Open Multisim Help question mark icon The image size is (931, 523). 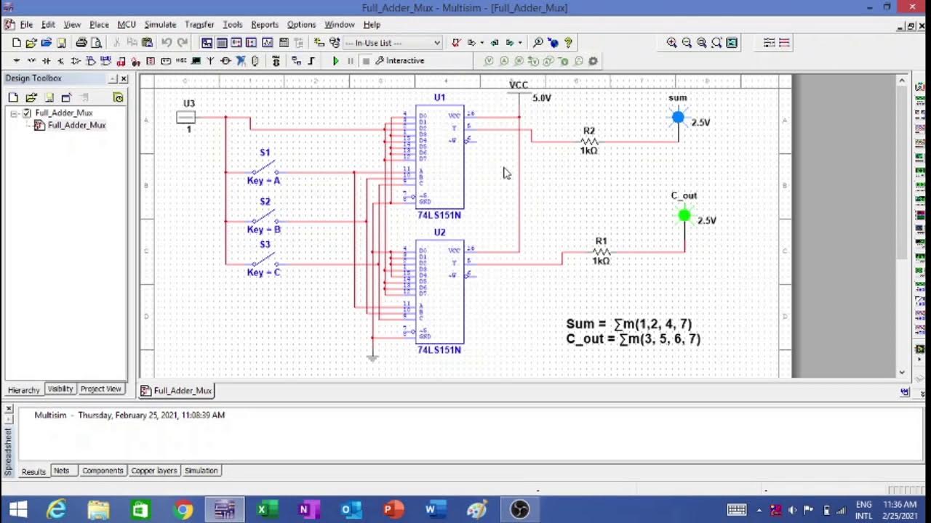(568, 43)
